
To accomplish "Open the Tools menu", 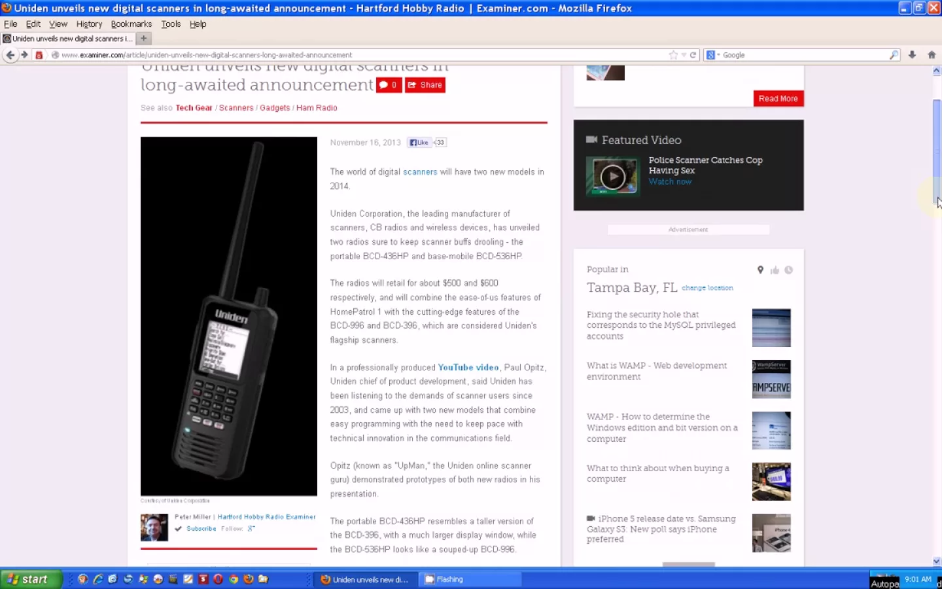I will pyautogui.click(x=171, y=24).
